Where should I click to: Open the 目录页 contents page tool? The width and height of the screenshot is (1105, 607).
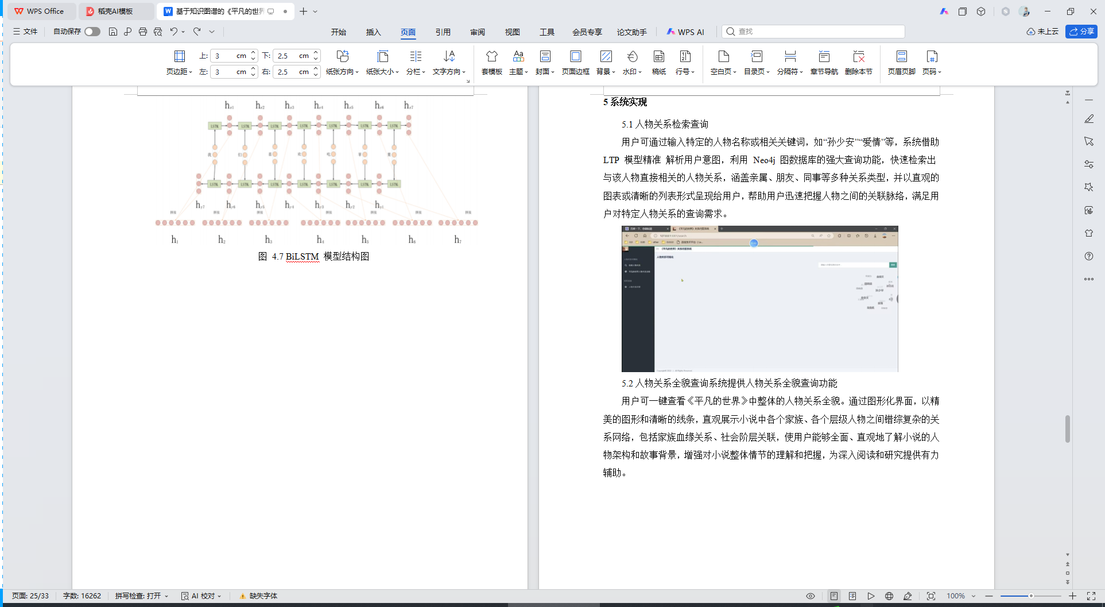[x=757, y=63]
